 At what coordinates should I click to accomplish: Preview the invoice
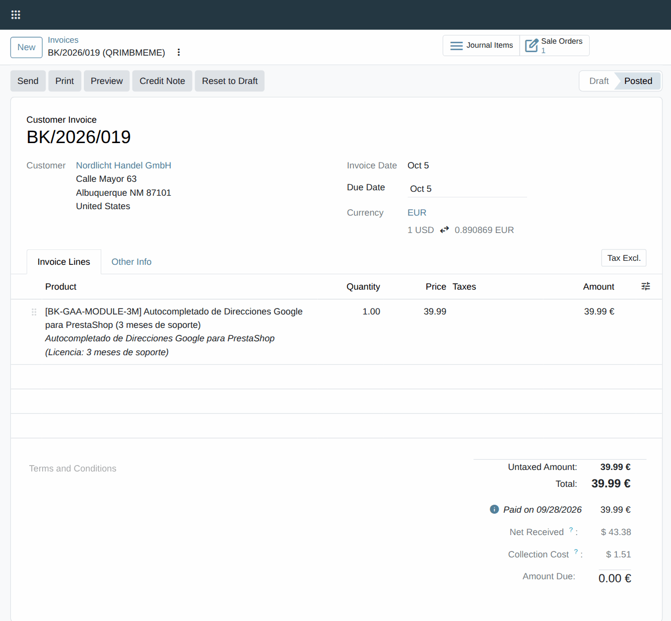107,81
